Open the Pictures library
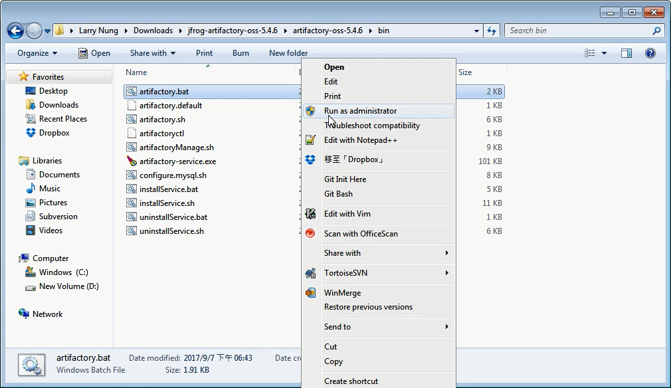This screenshot has width=671, height=388. point(53,203)
